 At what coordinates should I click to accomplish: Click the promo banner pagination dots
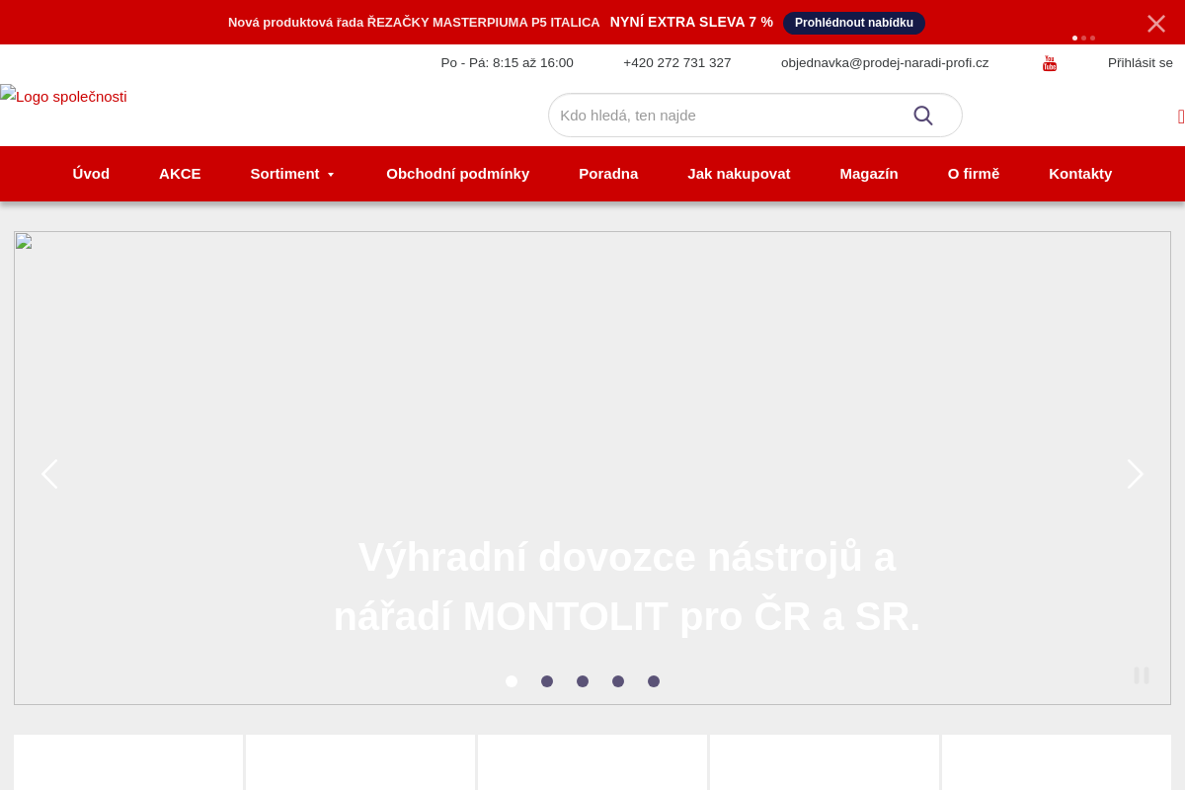(x=1083, y=38)
